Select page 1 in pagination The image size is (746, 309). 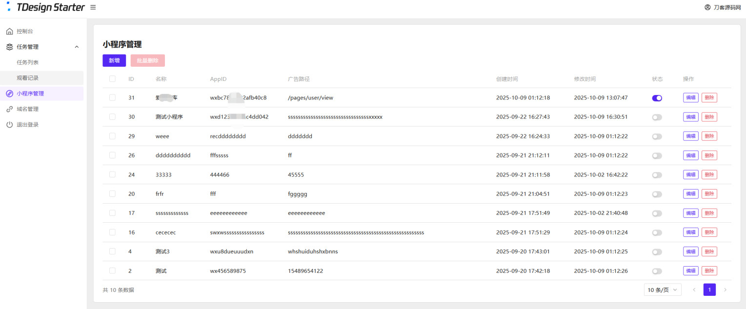(709, 290)
